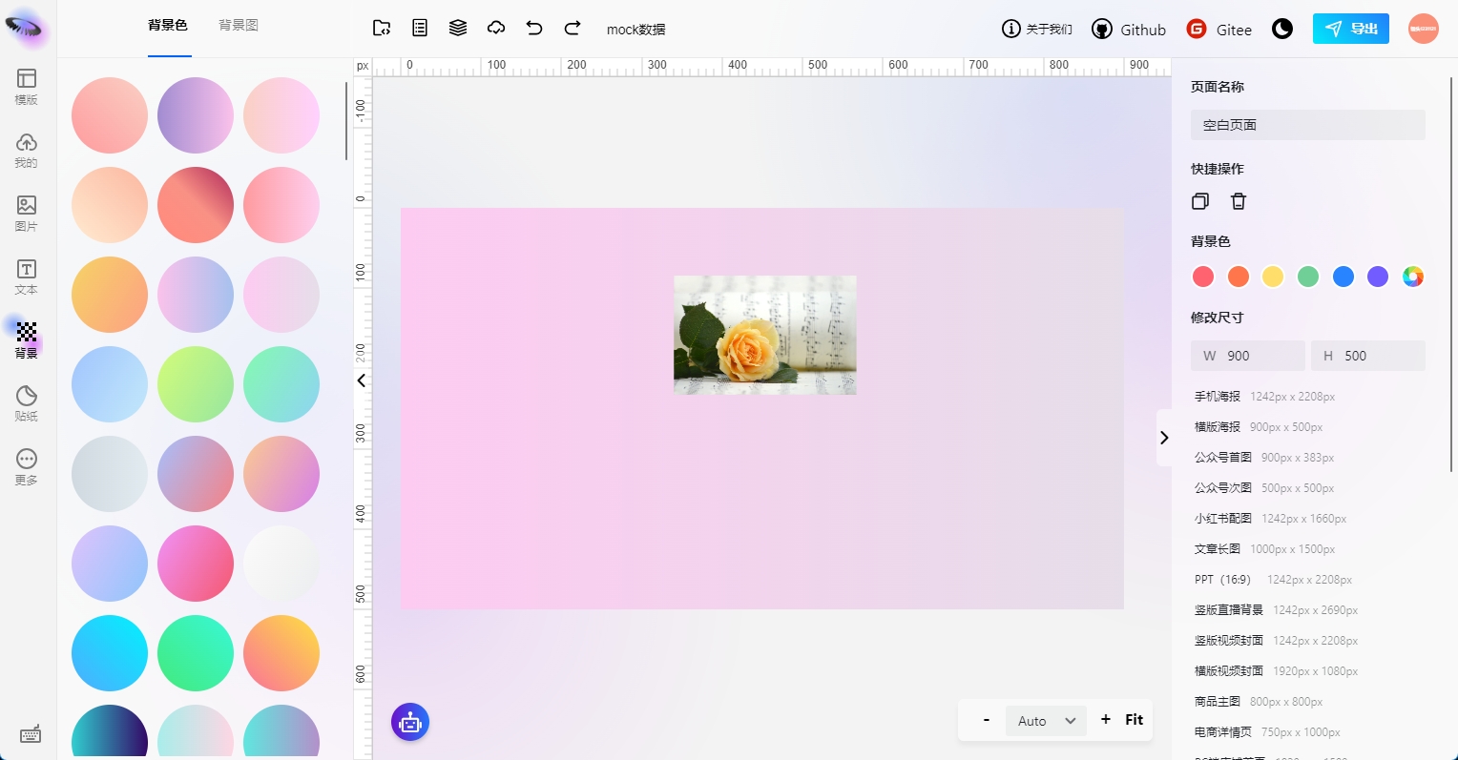This screenshot has width=1458, height=760.
Task: Apply the lime green gradient circle
Action: 196,384
